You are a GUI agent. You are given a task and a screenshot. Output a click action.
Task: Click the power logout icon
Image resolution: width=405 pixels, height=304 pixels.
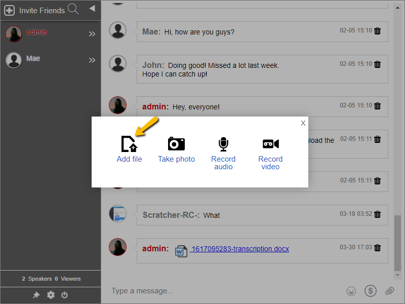pos(64,295)
